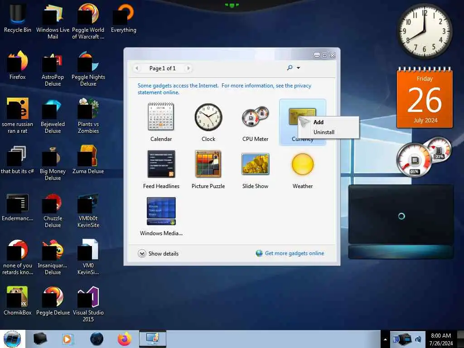Select the Recycle Bin desktop icon
Screen dimensions: 464x348
[x=18, y=18]
